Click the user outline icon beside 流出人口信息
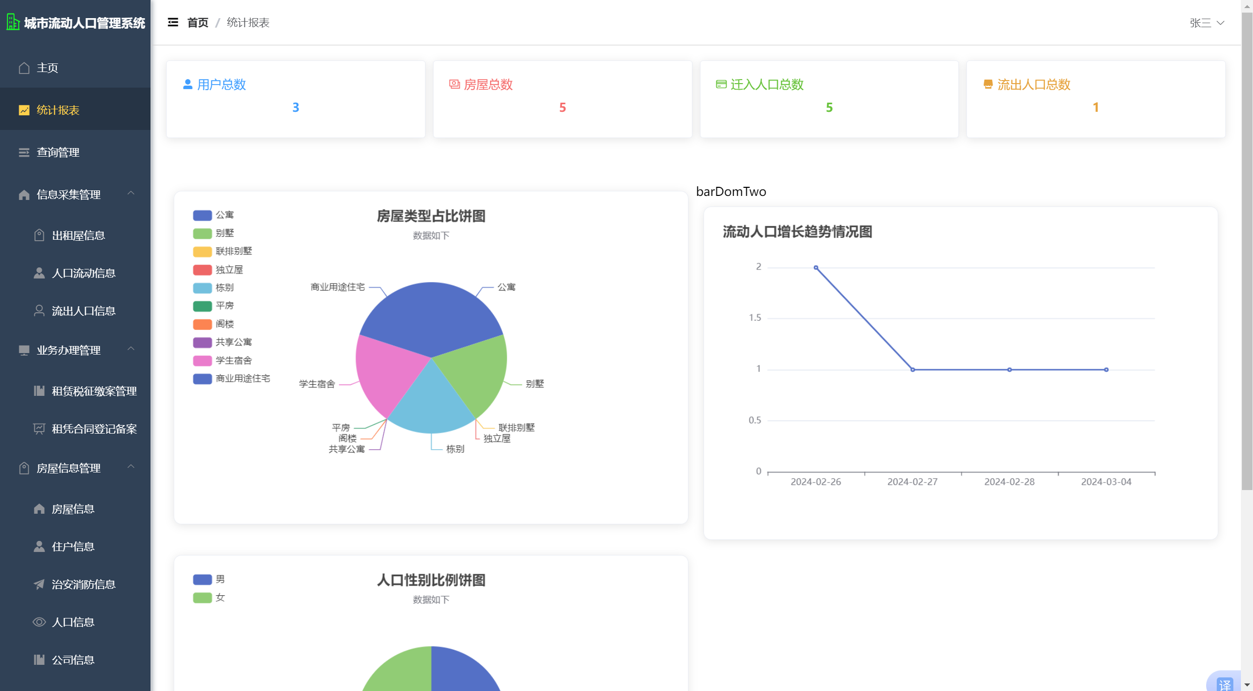 click(39, 311)
